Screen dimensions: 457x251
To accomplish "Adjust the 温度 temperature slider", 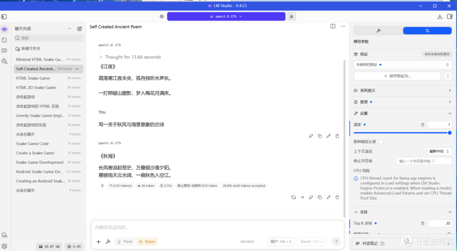I will point(402,133).
